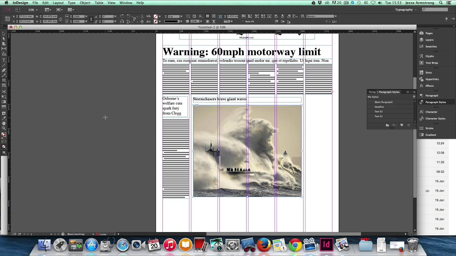Image resolution: width=456 pixels, height=256 pixels.
Task: Click create new paragraph style icon
Action: pyautogui.click(x=401, y=125)
